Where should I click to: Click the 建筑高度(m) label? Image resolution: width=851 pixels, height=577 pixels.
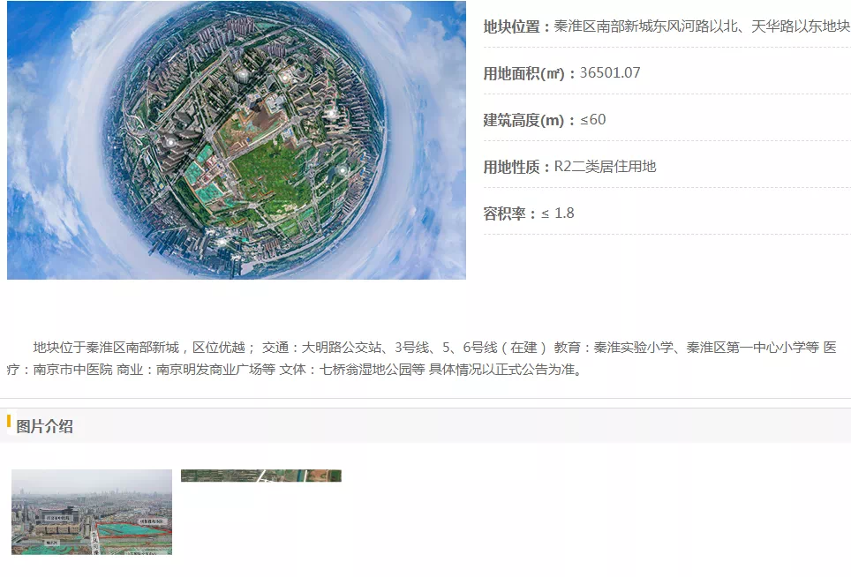point(529,120)
